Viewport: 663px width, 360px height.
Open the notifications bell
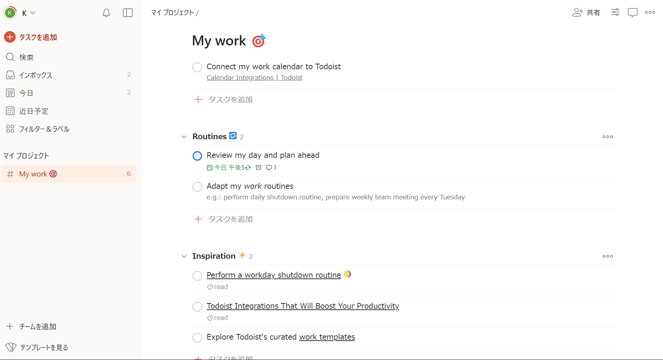(x=106, y=13)
